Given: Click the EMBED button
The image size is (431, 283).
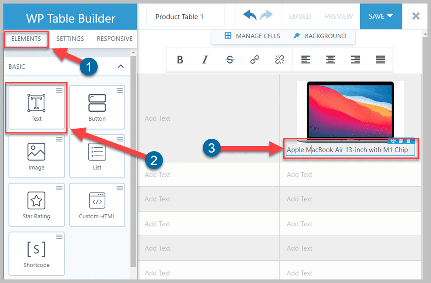Looking at the screenshot, I should (300, 16).
